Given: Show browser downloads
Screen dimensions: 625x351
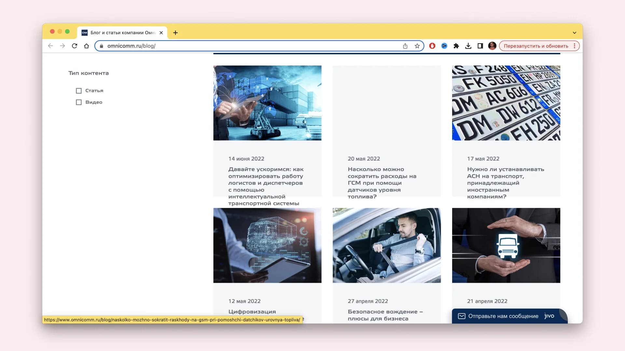Looking at the screenshot, I should [468, 46].
